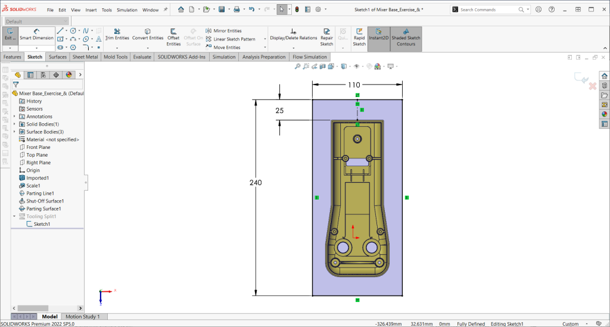The width and height of the screenshot is (610, 327).
Task: Open the Display/Delete Relations tool
Action: click(293, 34)
